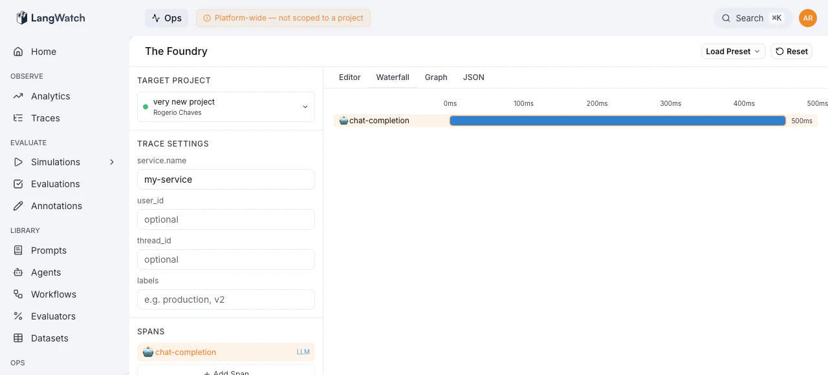Open the JSON tab
Viewport: 828px width, 375px height.
[x=474, y=77]
